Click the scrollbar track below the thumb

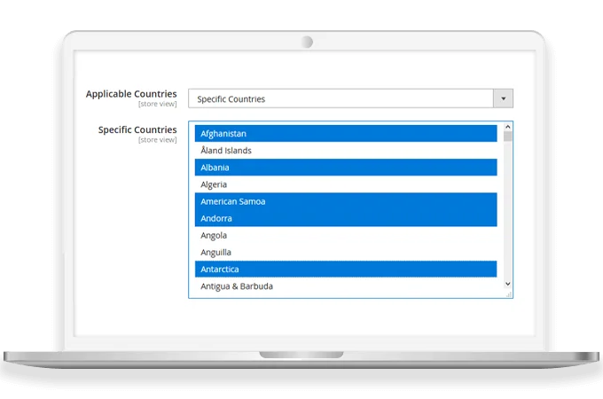click(508, 213)
